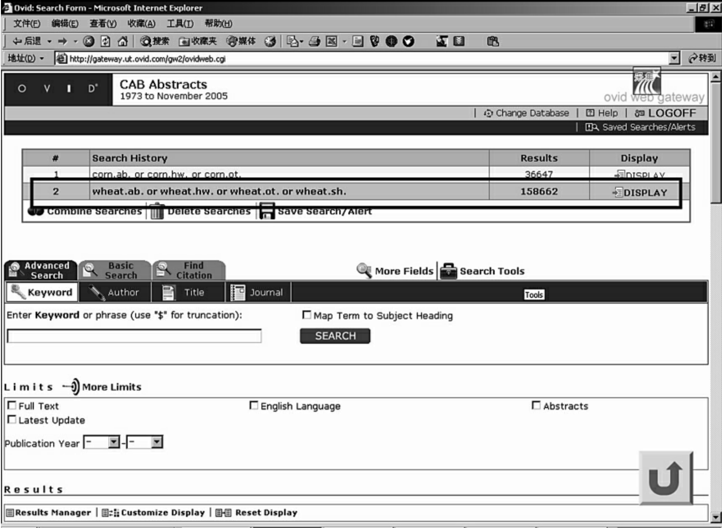Check the Full Text limit
This screenshot has width=722, height=528.
click(x=12, y=405)
